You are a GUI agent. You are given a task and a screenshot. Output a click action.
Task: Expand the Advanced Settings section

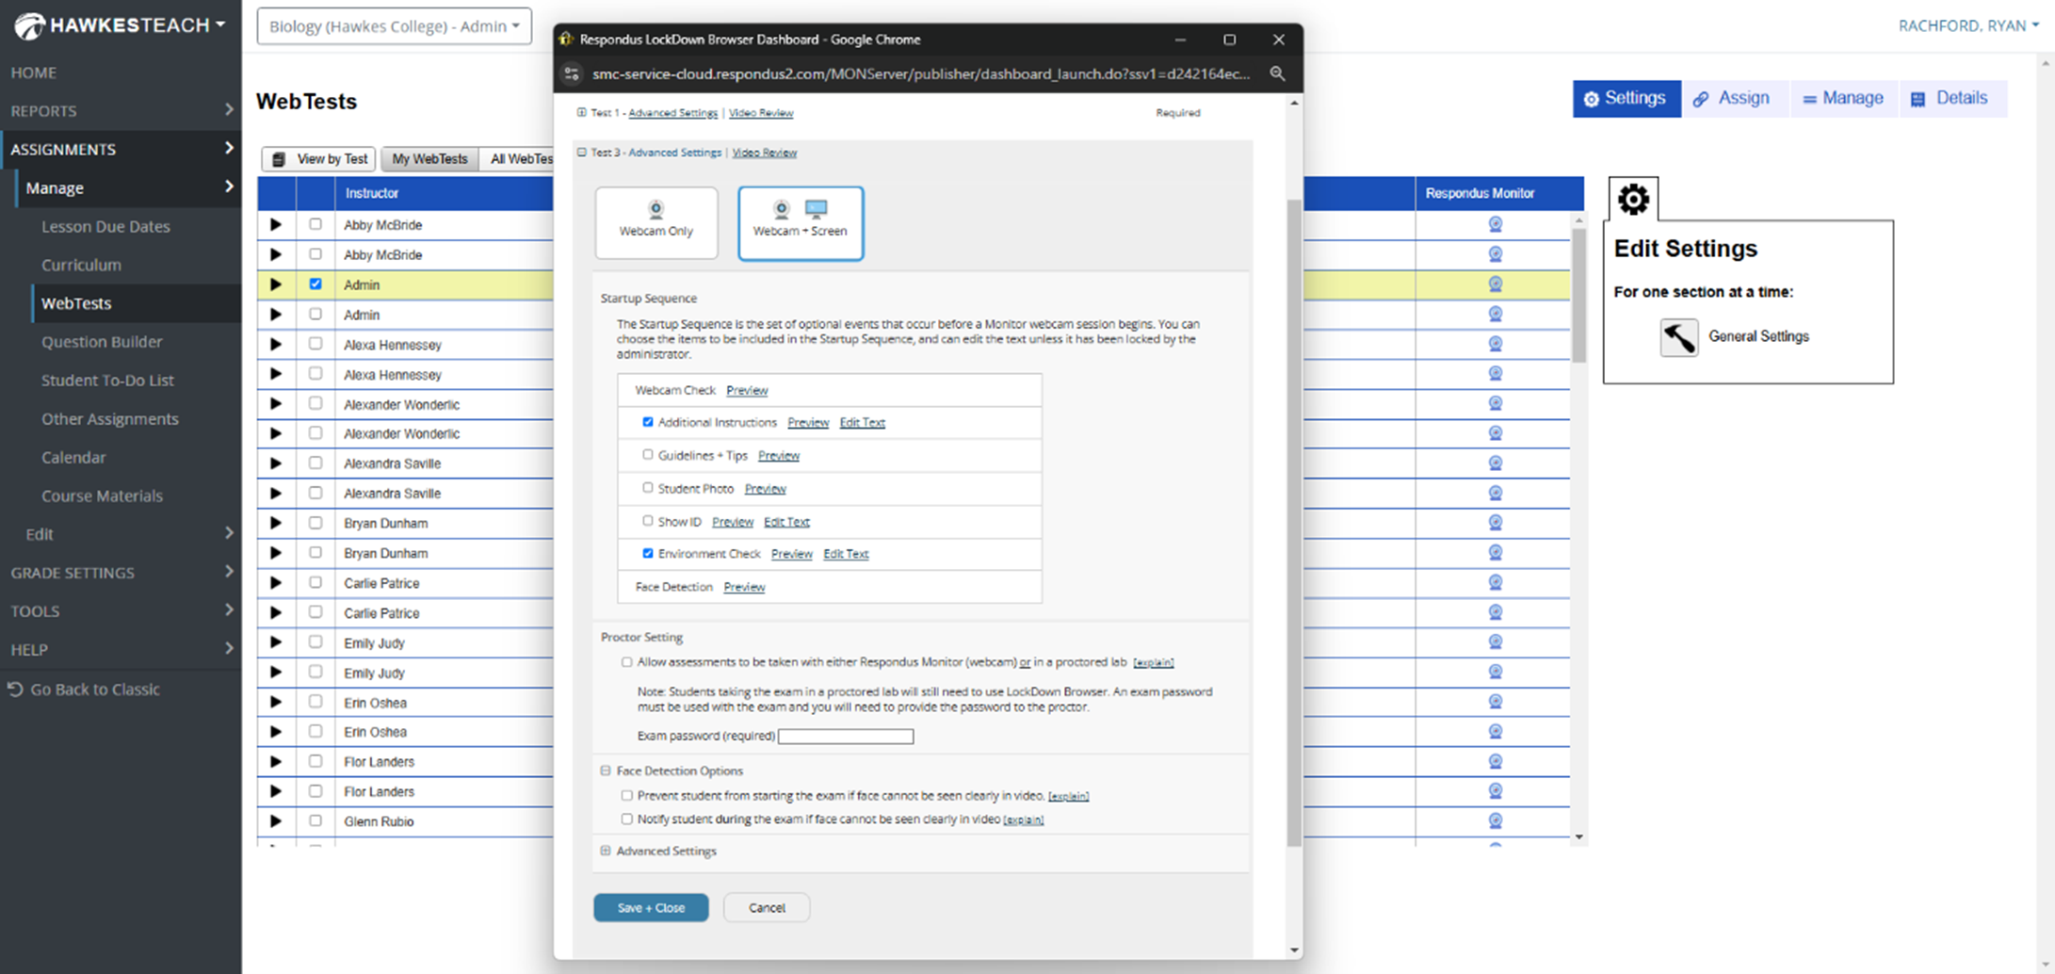click(x=606, y=851)
